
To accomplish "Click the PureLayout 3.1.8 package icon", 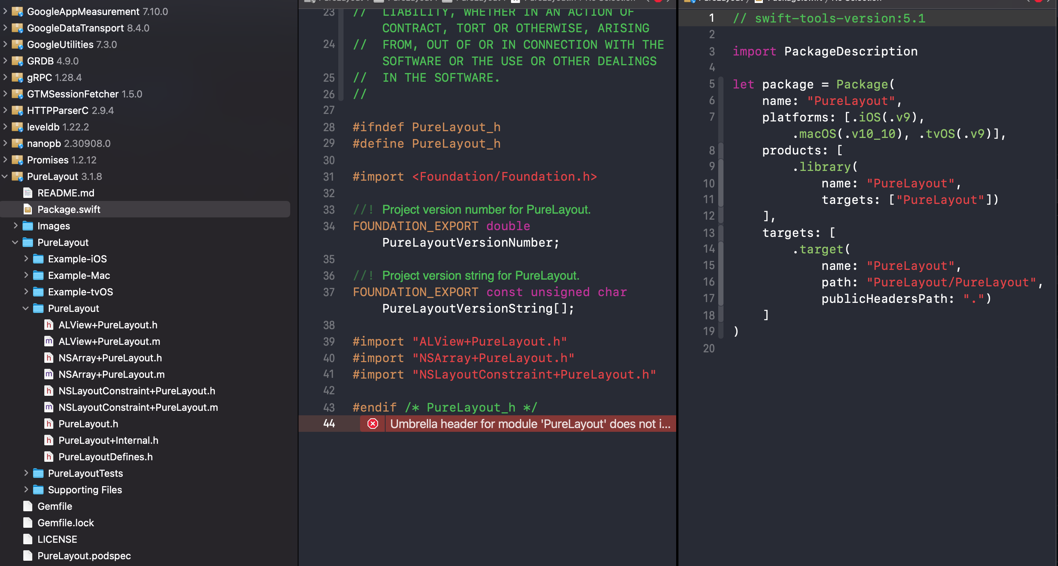I will (x=18, y=177).
